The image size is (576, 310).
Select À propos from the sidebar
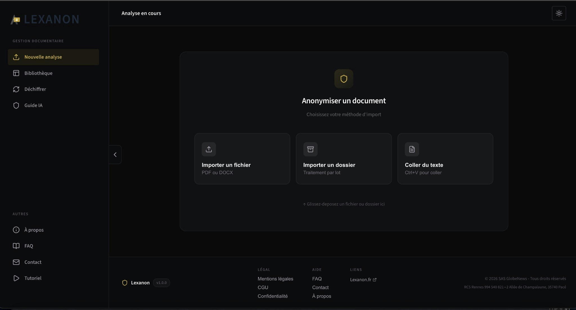[34, 230]
